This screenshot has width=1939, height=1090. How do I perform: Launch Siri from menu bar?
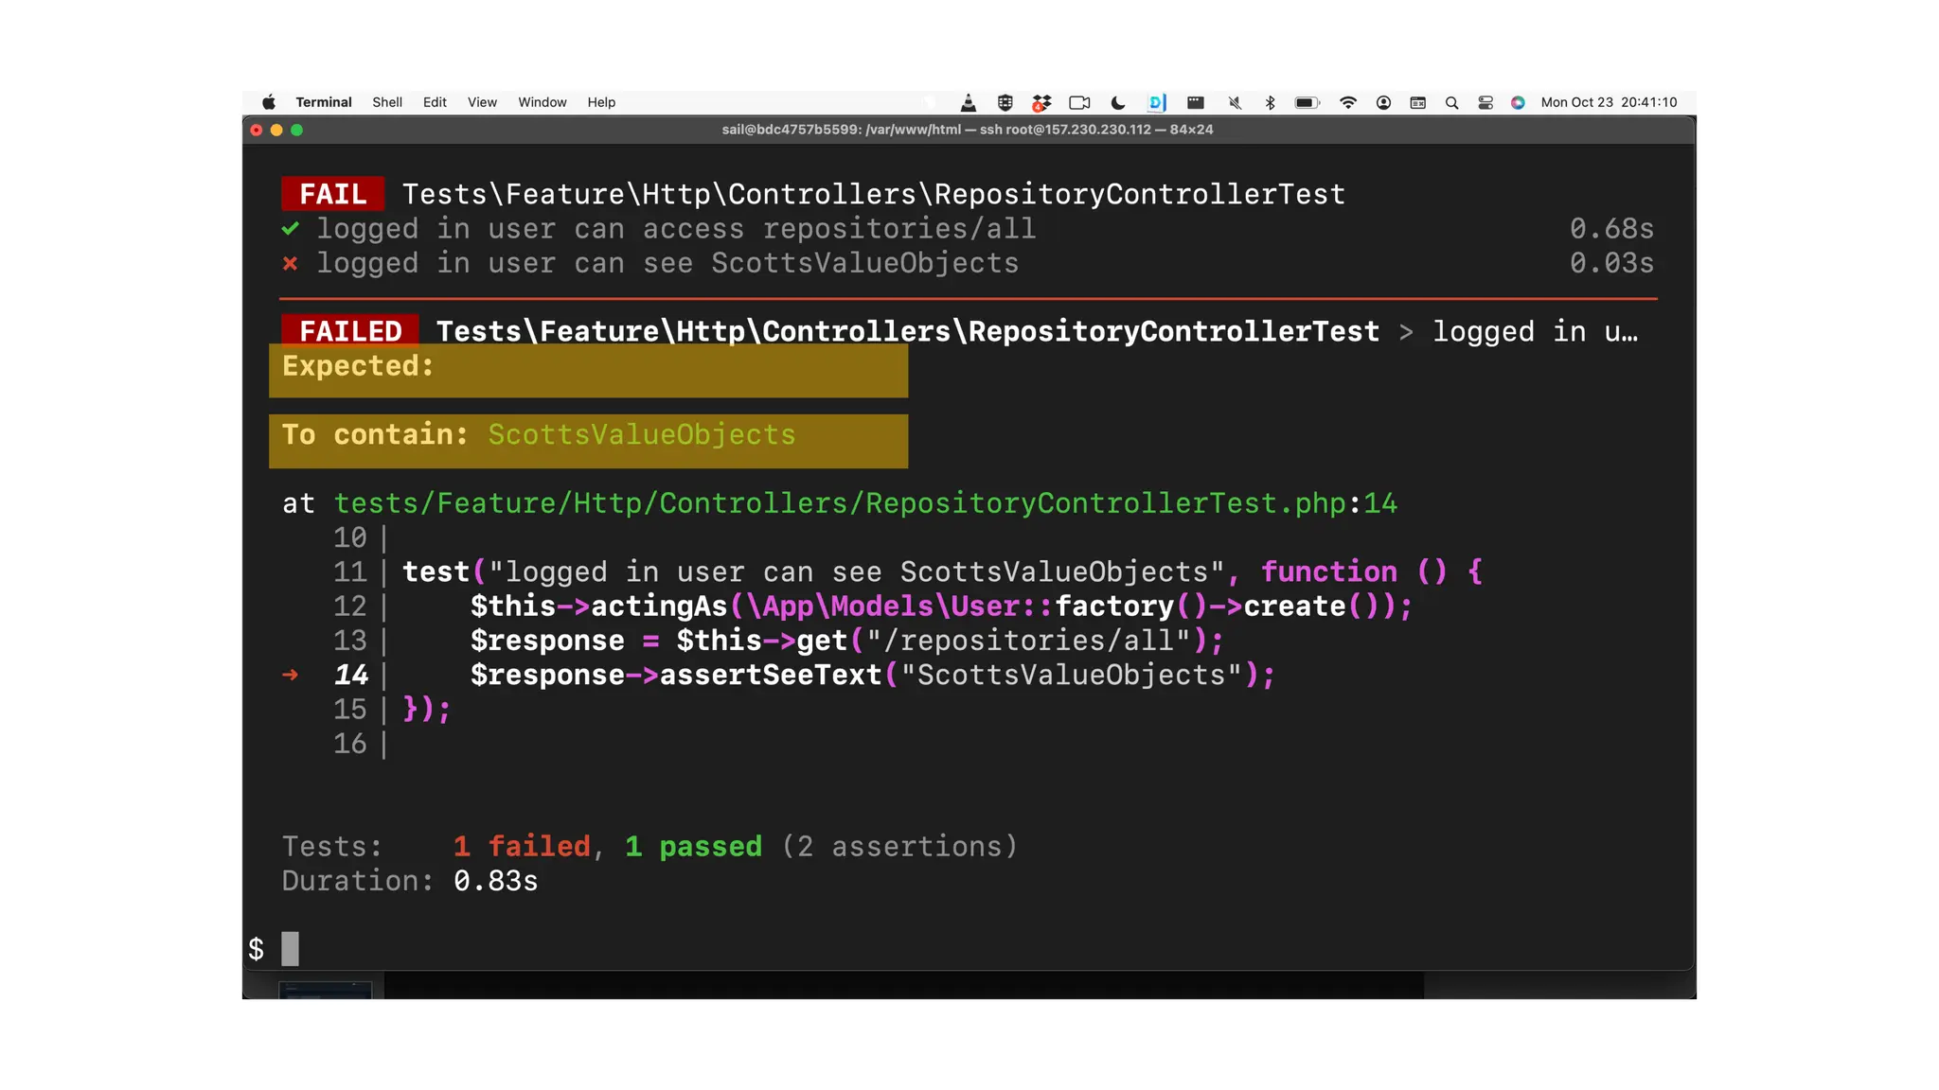(x=1518, y=102)
